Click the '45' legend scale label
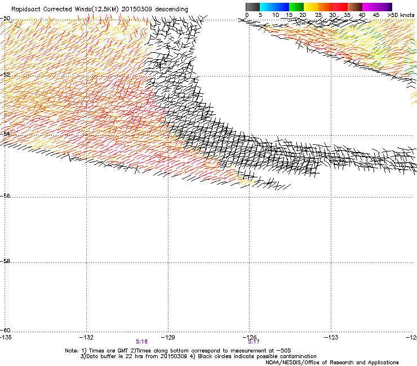 pos(376,15)
